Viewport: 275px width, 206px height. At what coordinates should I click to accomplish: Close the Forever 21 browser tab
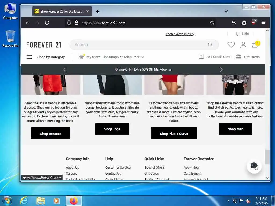click(x=88, y=11)
